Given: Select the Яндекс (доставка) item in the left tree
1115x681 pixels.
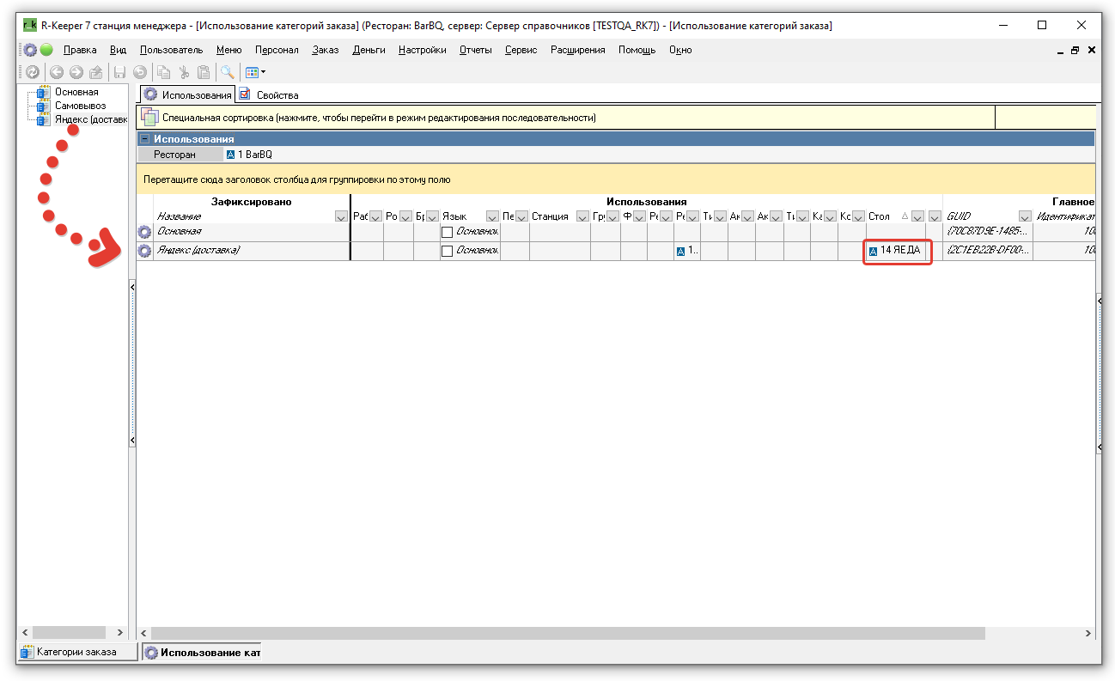Looking at the screenshot, I should tap(91, 119).
